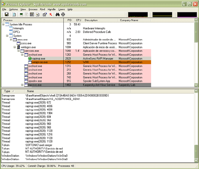This screenshot has width=199, height=169.
Task: Collapse the winlogon.exe tree node
Action: point(15,47)
